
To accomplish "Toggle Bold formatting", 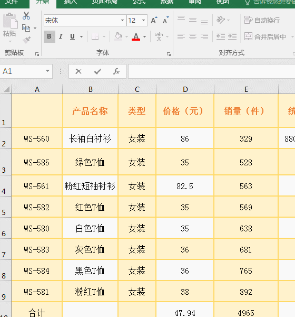I will click(50, 36).
